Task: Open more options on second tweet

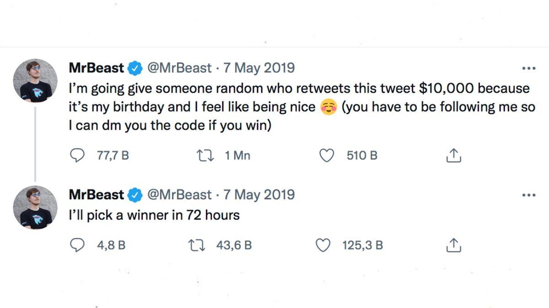Action: (528, 195)
